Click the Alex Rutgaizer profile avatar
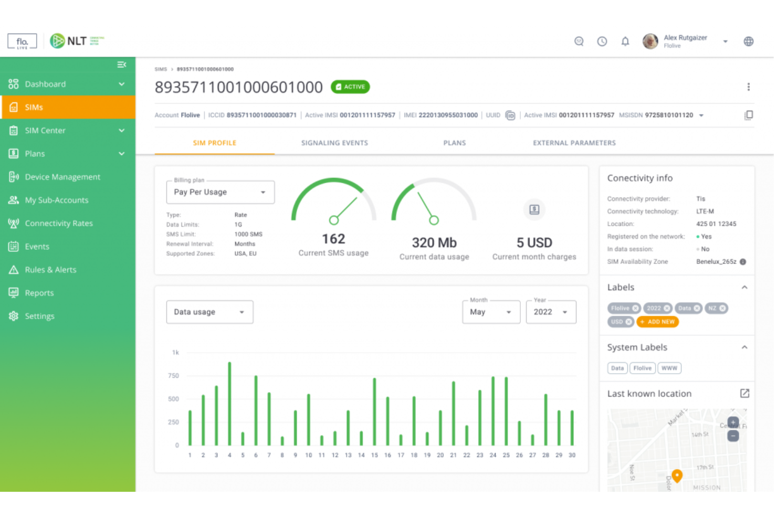The image size is (777, 518). point(650,41)
